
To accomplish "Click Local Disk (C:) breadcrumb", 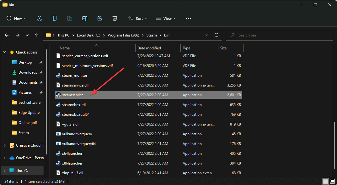I will pyautogui.click(x=88, y=35).
